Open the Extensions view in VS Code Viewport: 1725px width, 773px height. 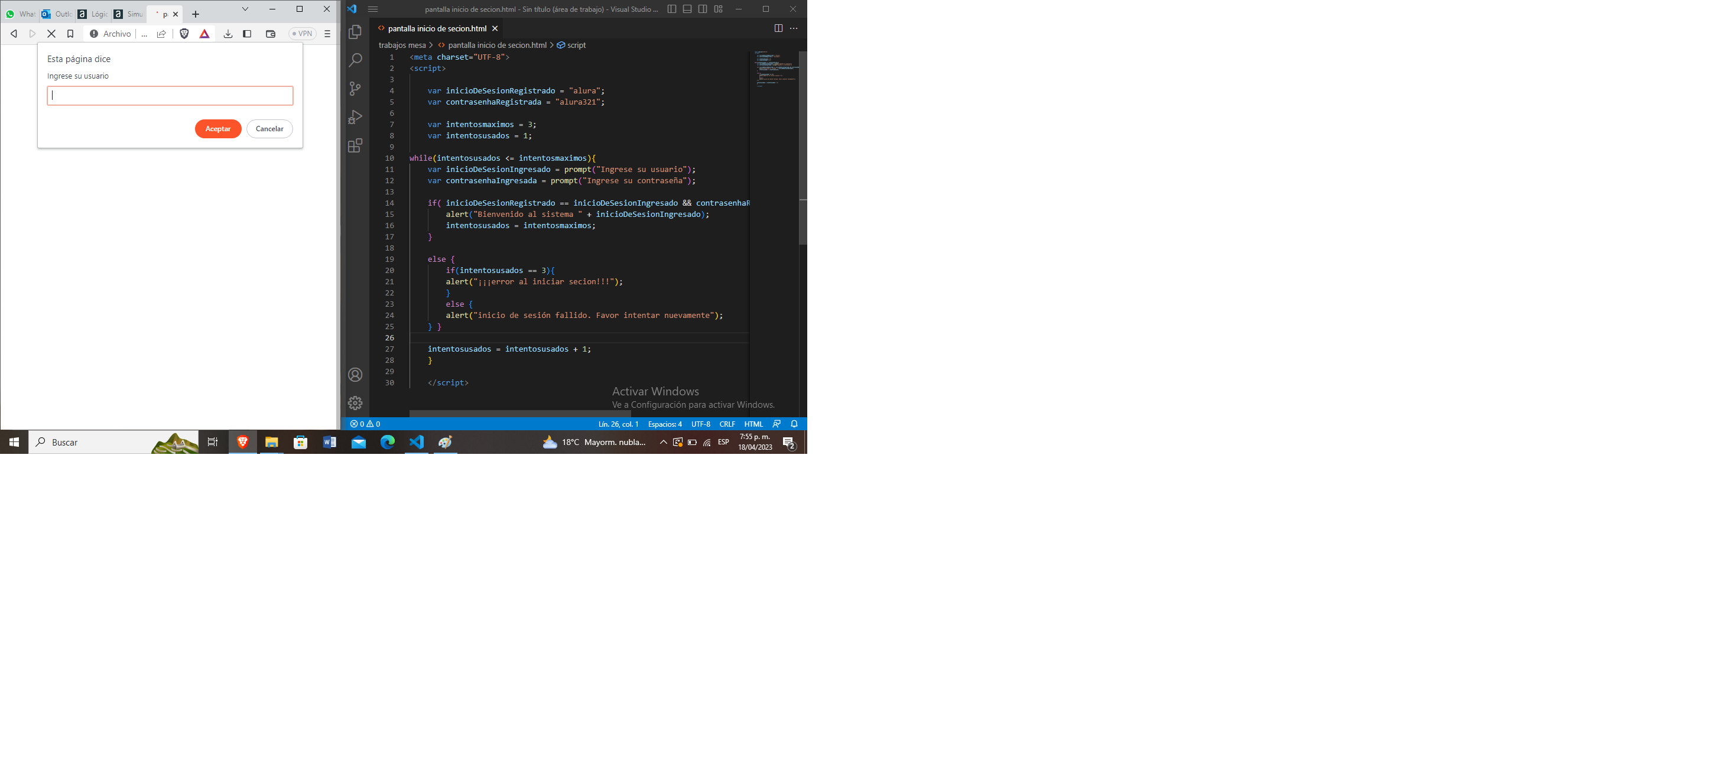pos(355,145)
